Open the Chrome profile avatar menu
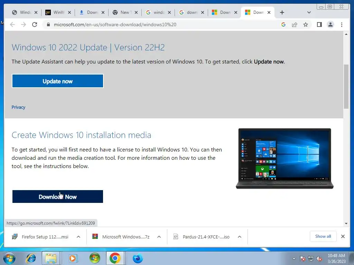The width and height of the screenshot is (354, 265). tap(330, 24)
